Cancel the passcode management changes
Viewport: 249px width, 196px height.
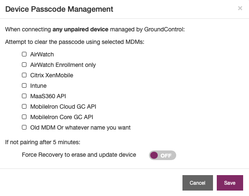[x=198, y=183]
